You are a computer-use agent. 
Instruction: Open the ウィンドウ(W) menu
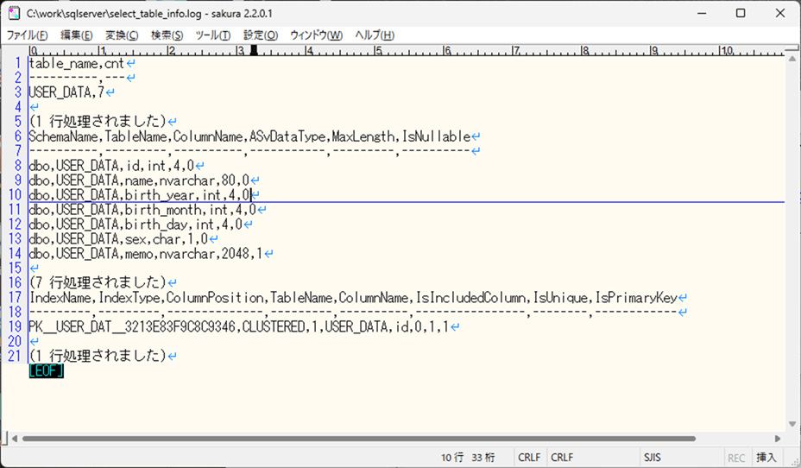(x=316, y=35)
